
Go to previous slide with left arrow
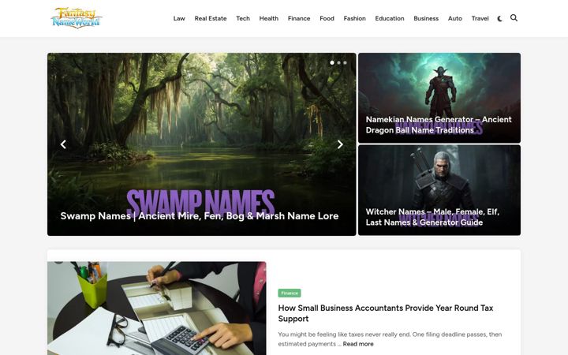(63, 144)
